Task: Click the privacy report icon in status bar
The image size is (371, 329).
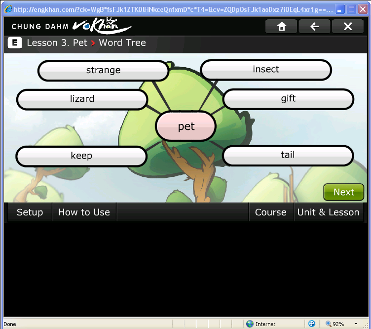Action: click(x=312, y=324)
